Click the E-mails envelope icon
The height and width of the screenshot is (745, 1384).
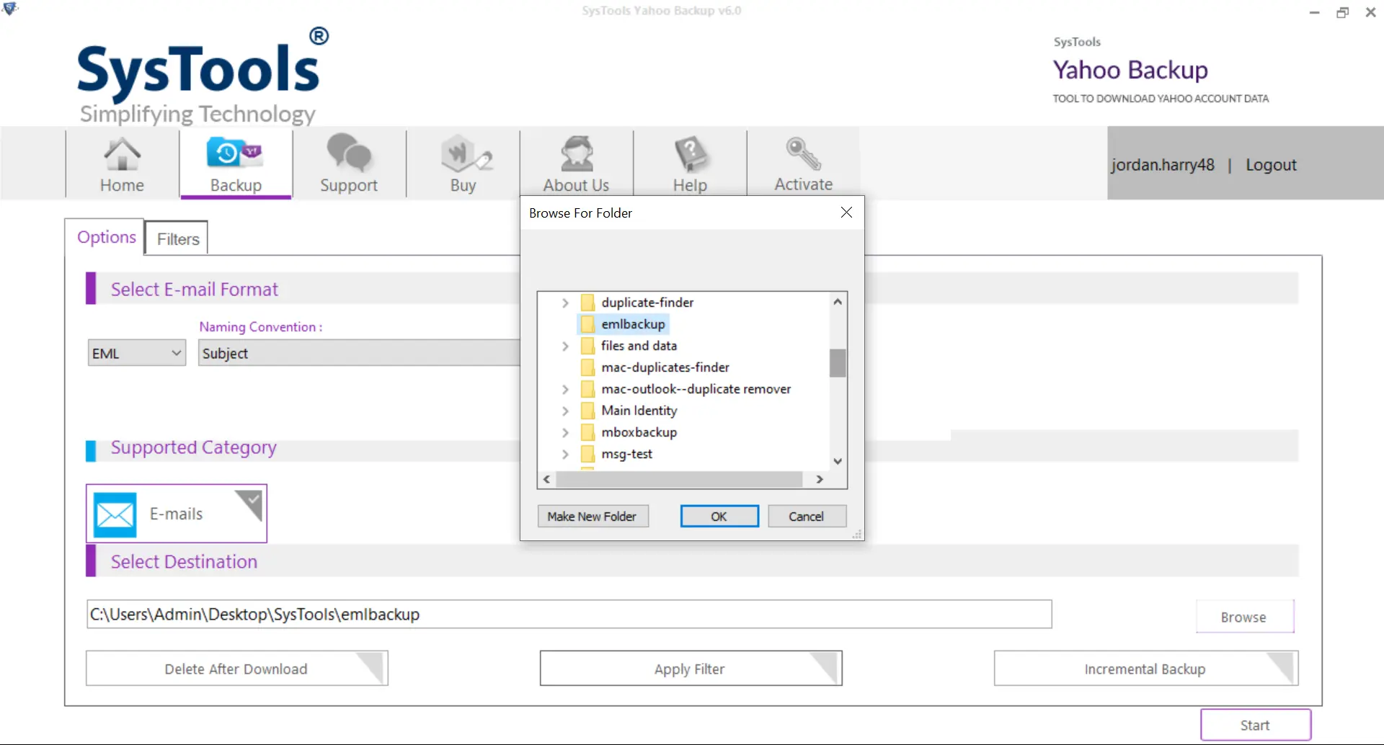click(x=115, y=514)
